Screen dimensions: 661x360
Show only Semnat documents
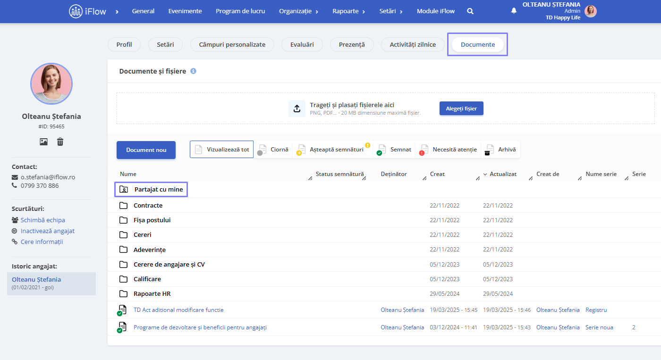pos(395,150)
